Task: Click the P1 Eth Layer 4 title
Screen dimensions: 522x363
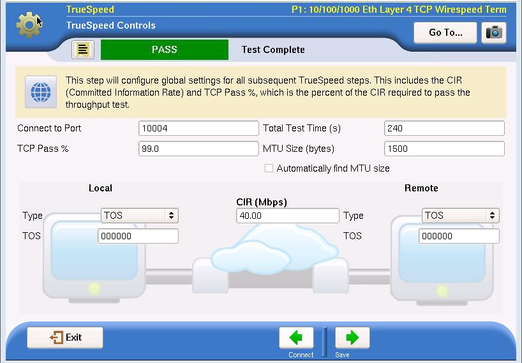Action: (399, 10)
